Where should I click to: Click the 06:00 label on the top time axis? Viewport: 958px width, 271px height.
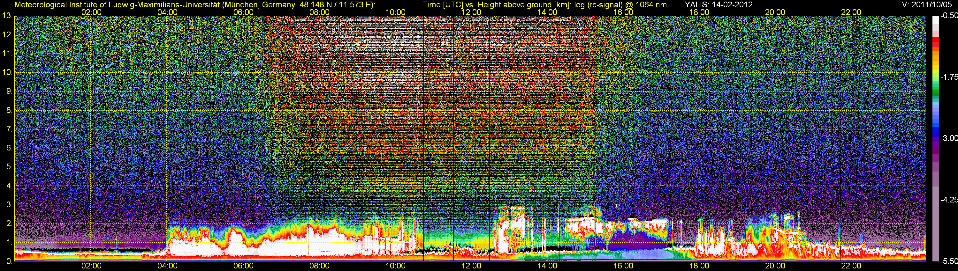click(244, 12)
